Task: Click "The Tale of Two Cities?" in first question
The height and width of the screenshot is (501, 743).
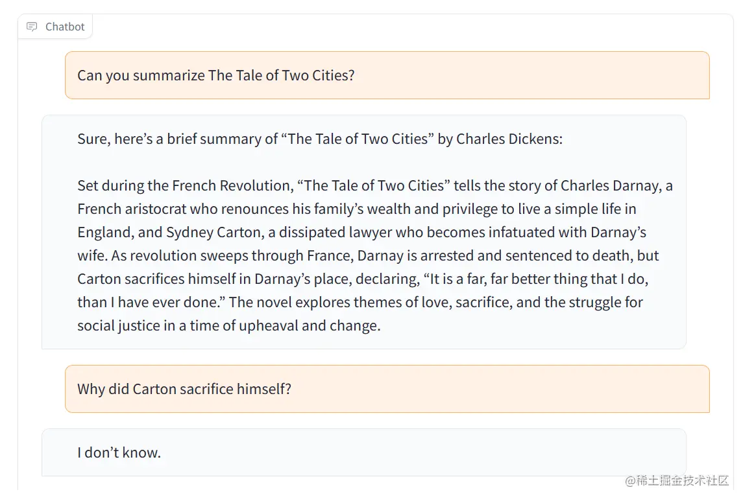Action: coord(281,75)
